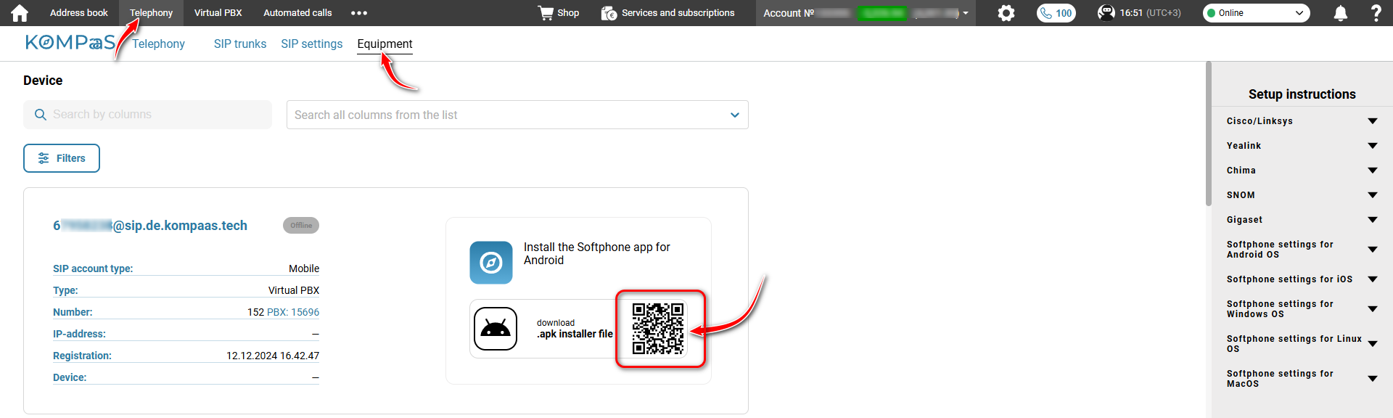
Task: Open Services and subscriptions icon
Action: tap(609, 13)
